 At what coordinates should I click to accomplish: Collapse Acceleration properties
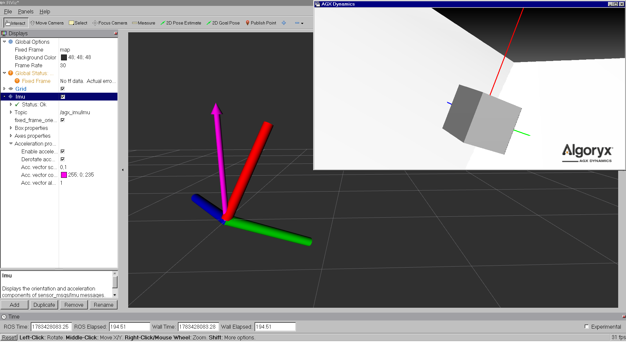click(x=11, y=144)
